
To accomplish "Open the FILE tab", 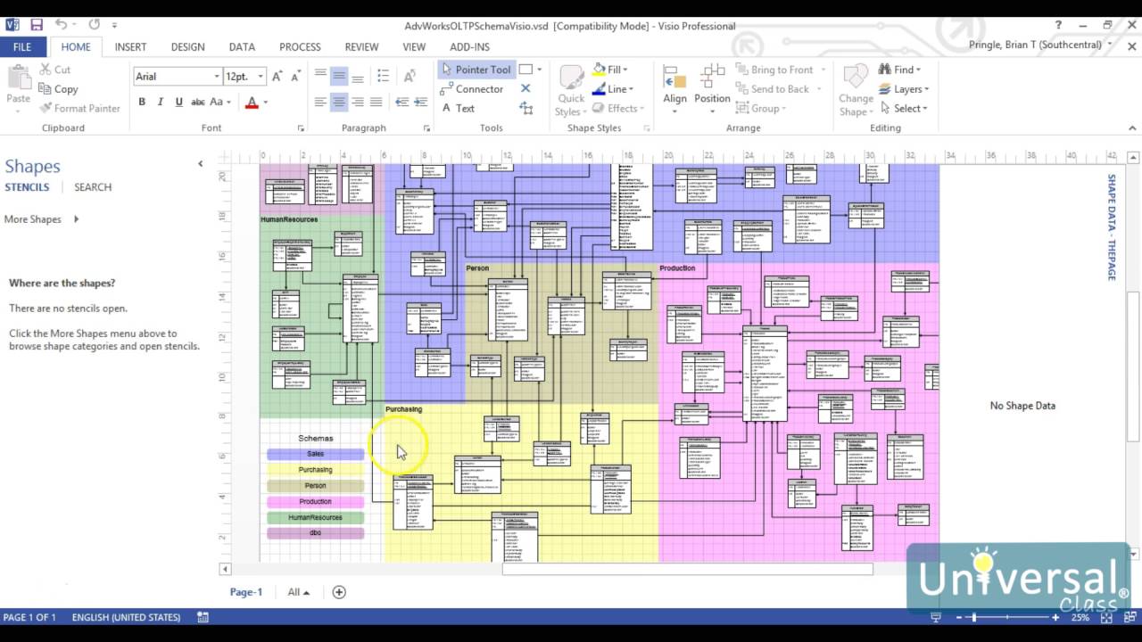I will coord(22,47).
